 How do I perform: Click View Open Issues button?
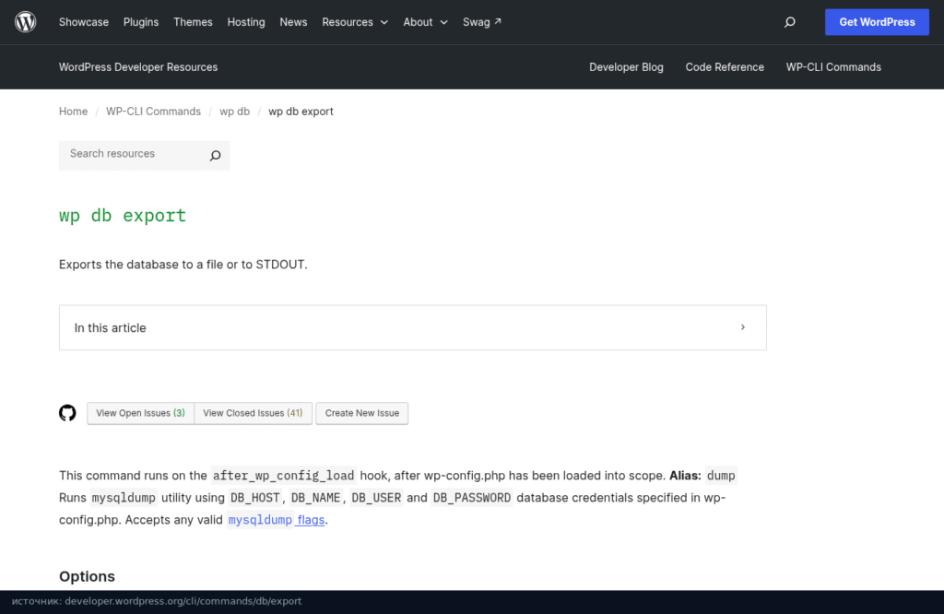[x=140, y=413]
